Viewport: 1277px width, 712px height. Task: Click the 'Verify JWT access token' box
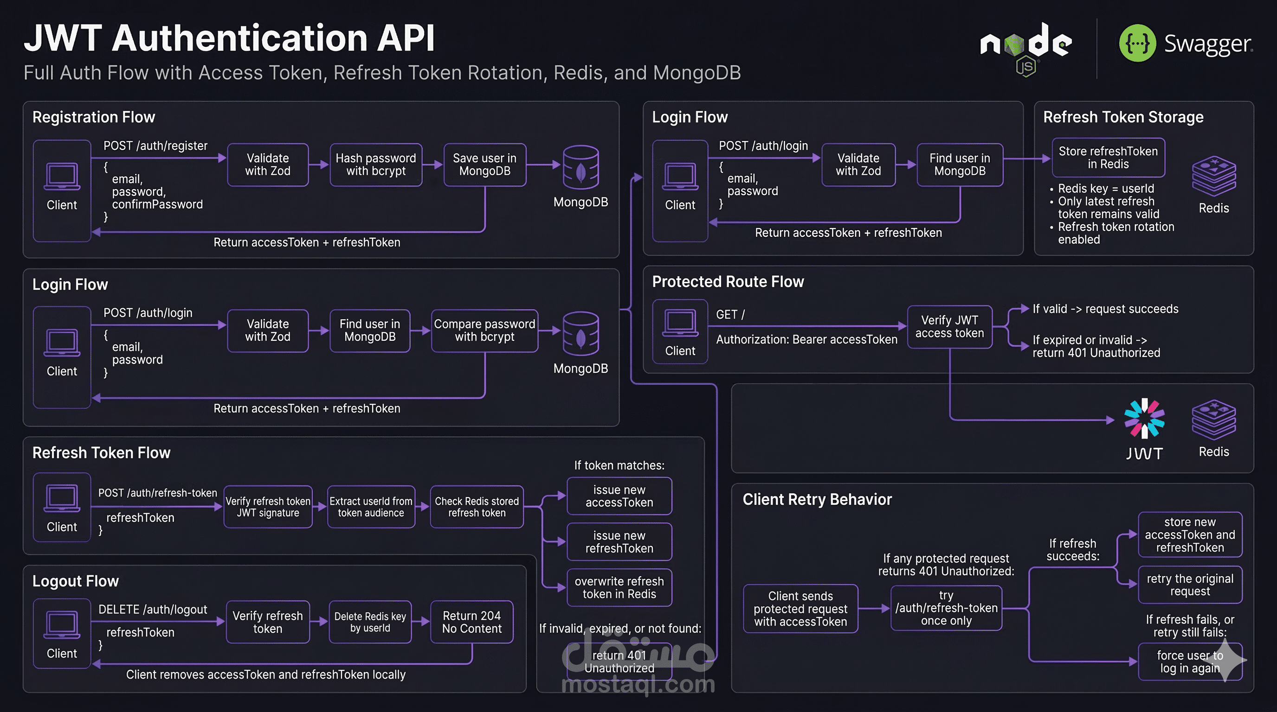tap(949, 327)
